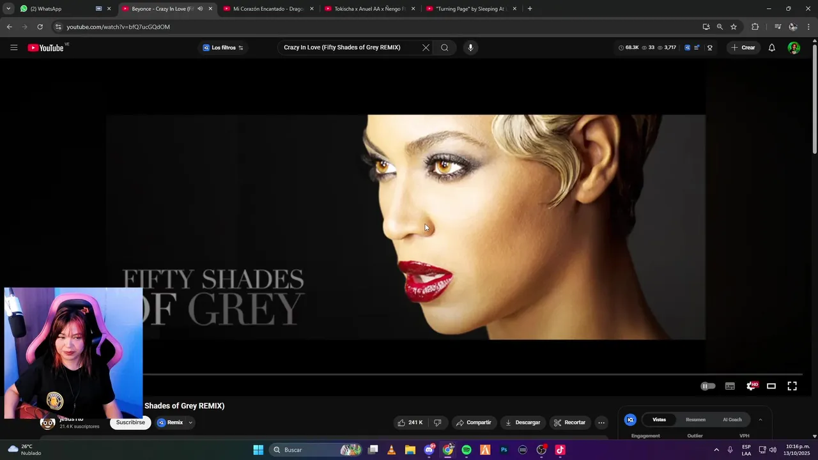
Task: Click the Compartir share button
Action: (x=474, y=422)
